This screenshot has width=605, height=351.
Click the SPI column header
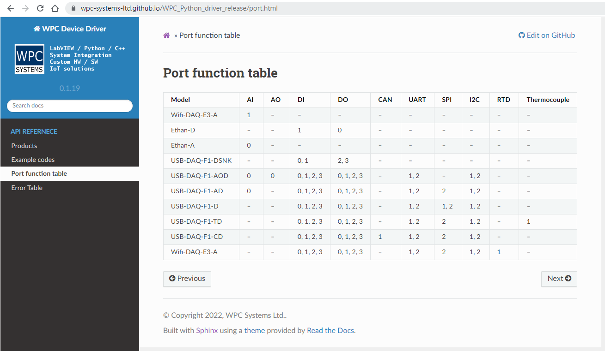(x=447, y=100)
